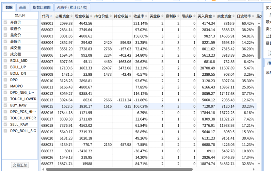Click the 60.42% 日波动率 cell
Viewport: 271px width, 171px height.
(246, 23)
